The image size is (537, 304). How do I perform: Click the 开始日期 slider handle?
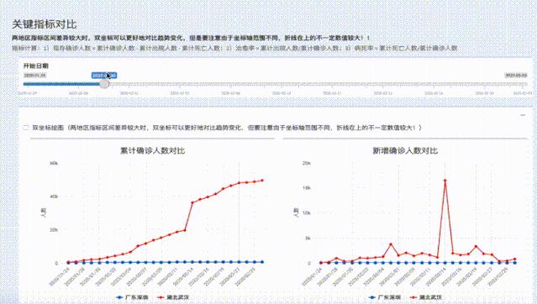tap(104, 83)
